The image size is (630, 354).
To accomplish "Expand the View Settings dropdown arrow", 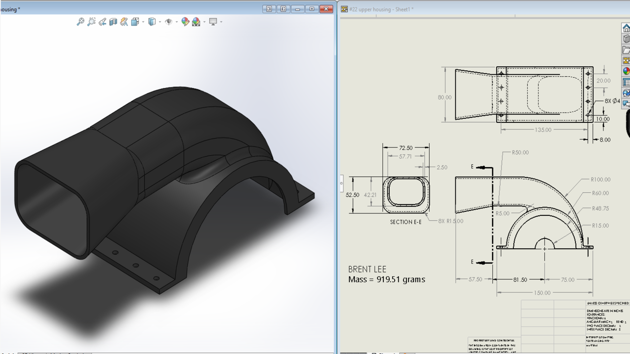I will (x=221, y=22).
